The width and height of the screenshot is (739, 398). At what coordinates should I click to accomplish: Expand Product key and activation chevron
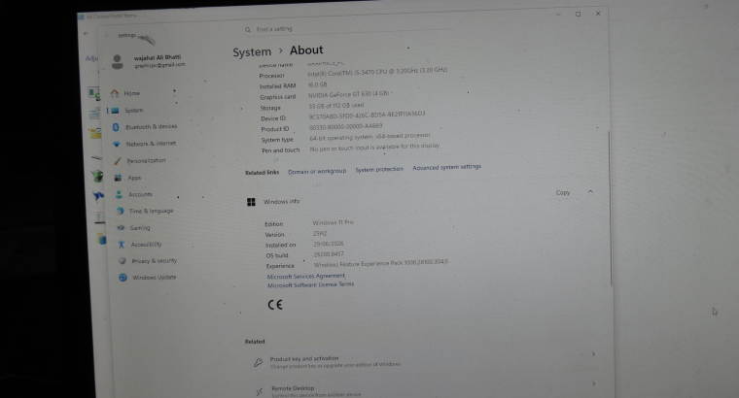(x=593, y=354)
